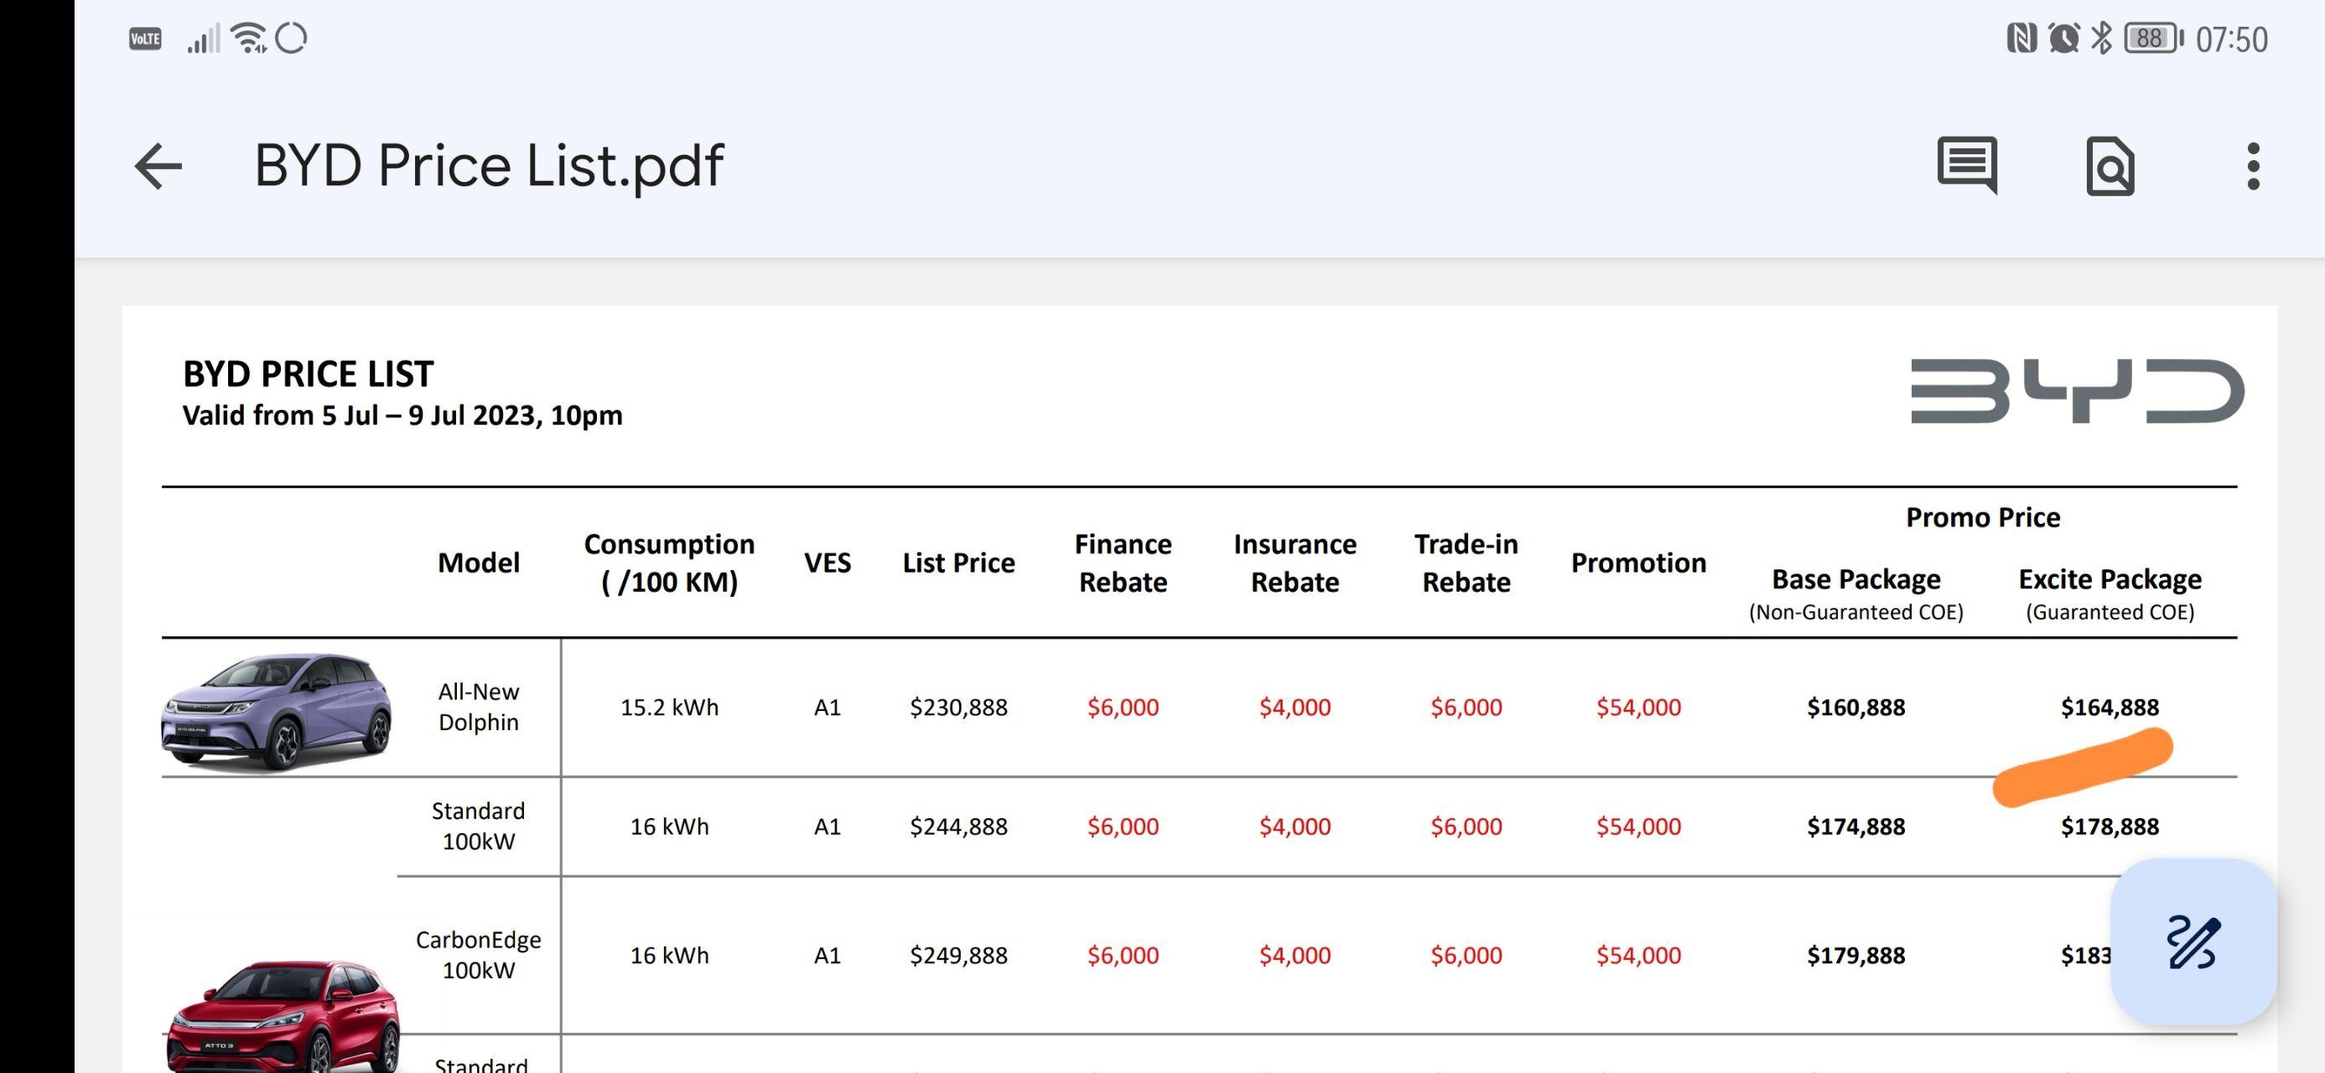Tap CarbonEdge row '$4,000' insurance rebate
This screenshot has height=1073, width=2325.
pos(1295,955)
